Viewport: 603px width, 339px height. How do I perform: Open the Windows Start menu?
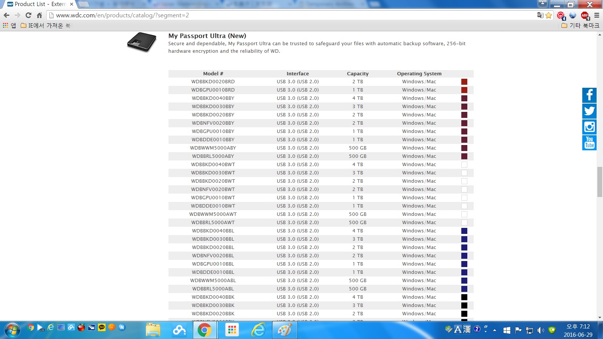[x=12, y=330]
